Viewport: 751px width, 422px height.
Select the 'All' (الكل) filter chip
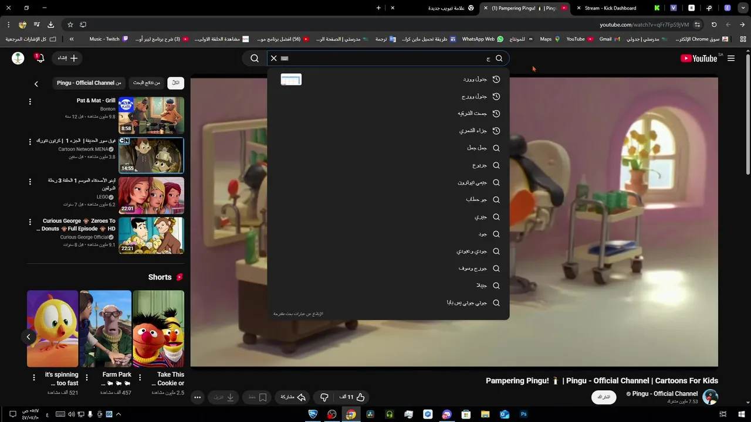pyautogui.click(x=175, y=83)
